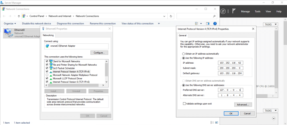Check Validate settings upon exit
Image resolution: width=287 pixels, height=125 pixels.
click(184, 103)
